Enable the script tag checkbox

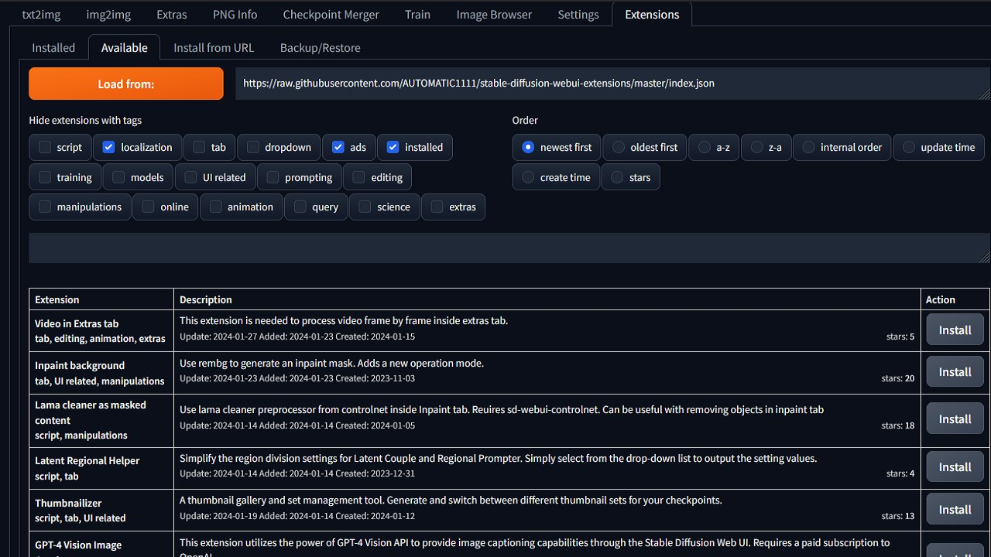point(45,147)
